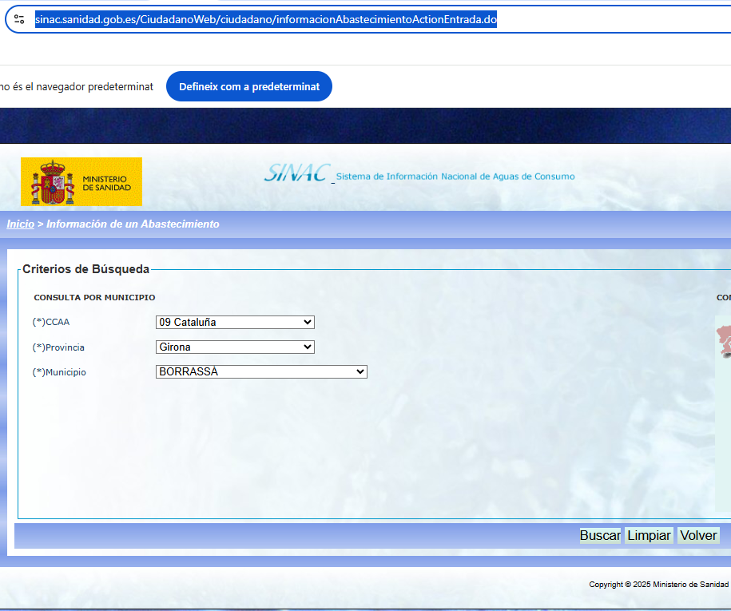Click "Criterios de Búsqueda" section title
This screenshot has height=611, width=731.
(85, 269)
